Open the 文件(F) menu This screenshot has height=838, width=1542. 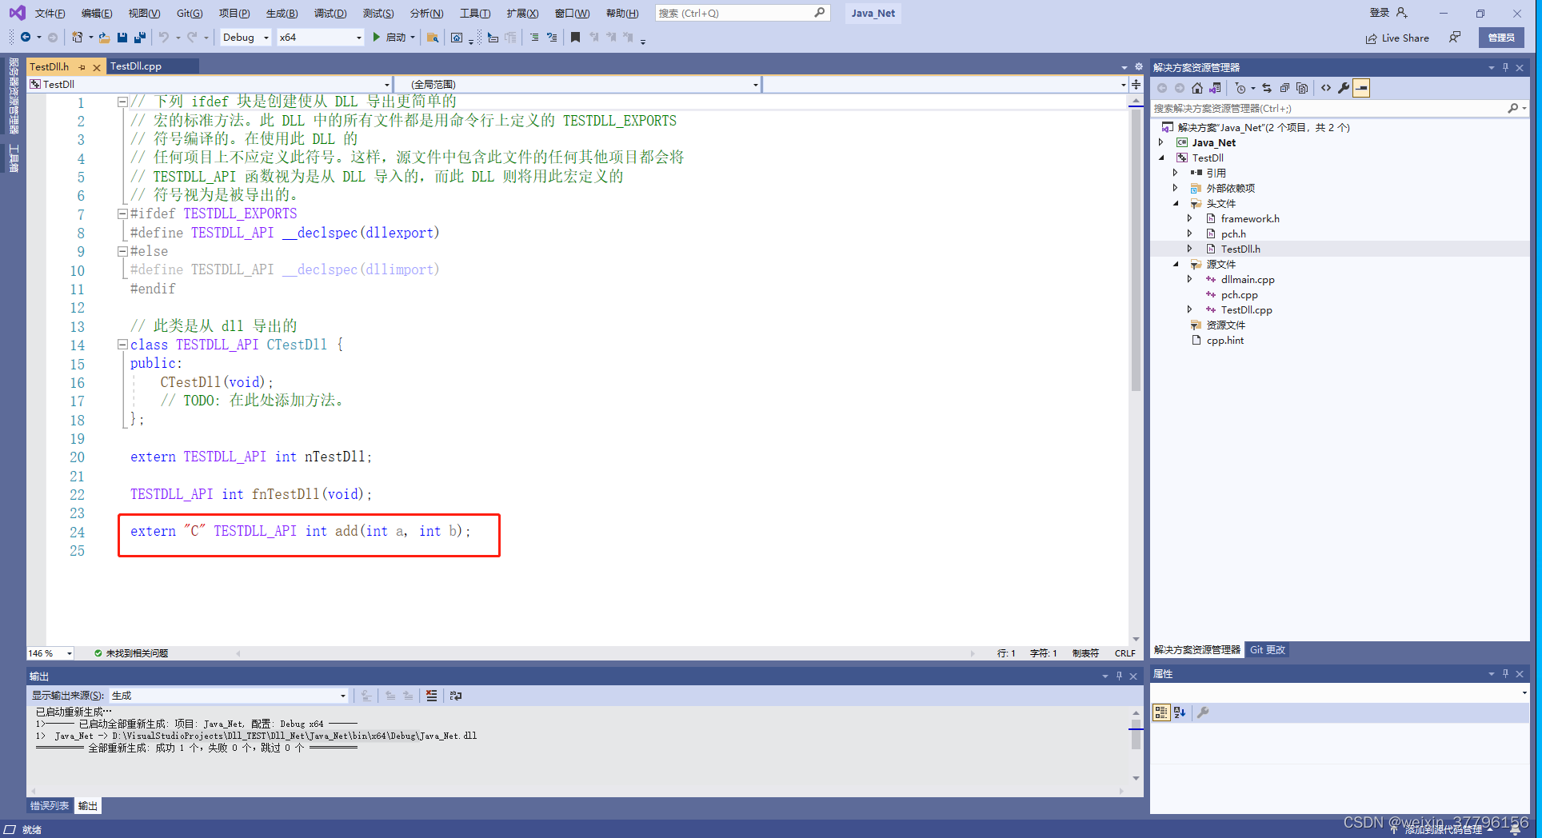pyautogui.click(x=50, y=13)
